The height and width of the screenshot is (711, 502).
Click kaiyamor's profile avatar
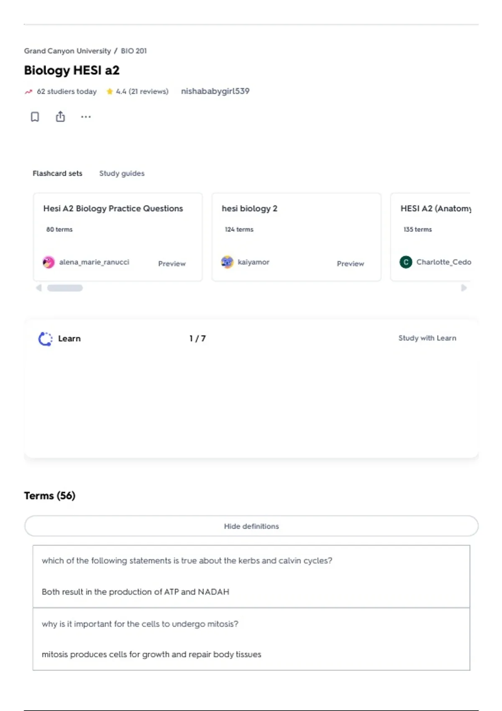pos(227,262)
